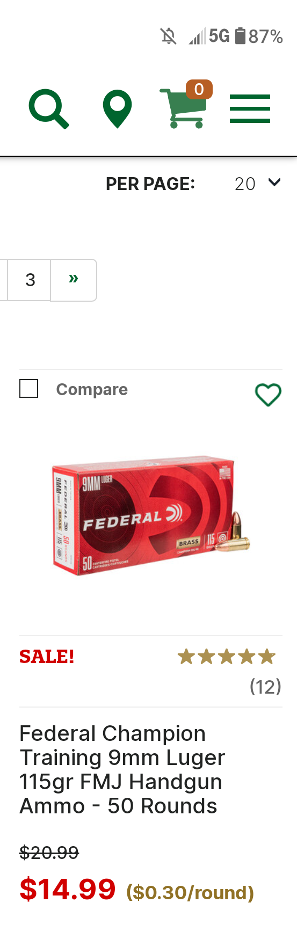Tap the store locator pin icon
This screenshot has height=932, width=297.
(x=117, y=110)
